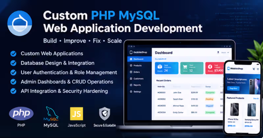
Task: Open Orders in the laptop sidebar
Action: point(139,72)
